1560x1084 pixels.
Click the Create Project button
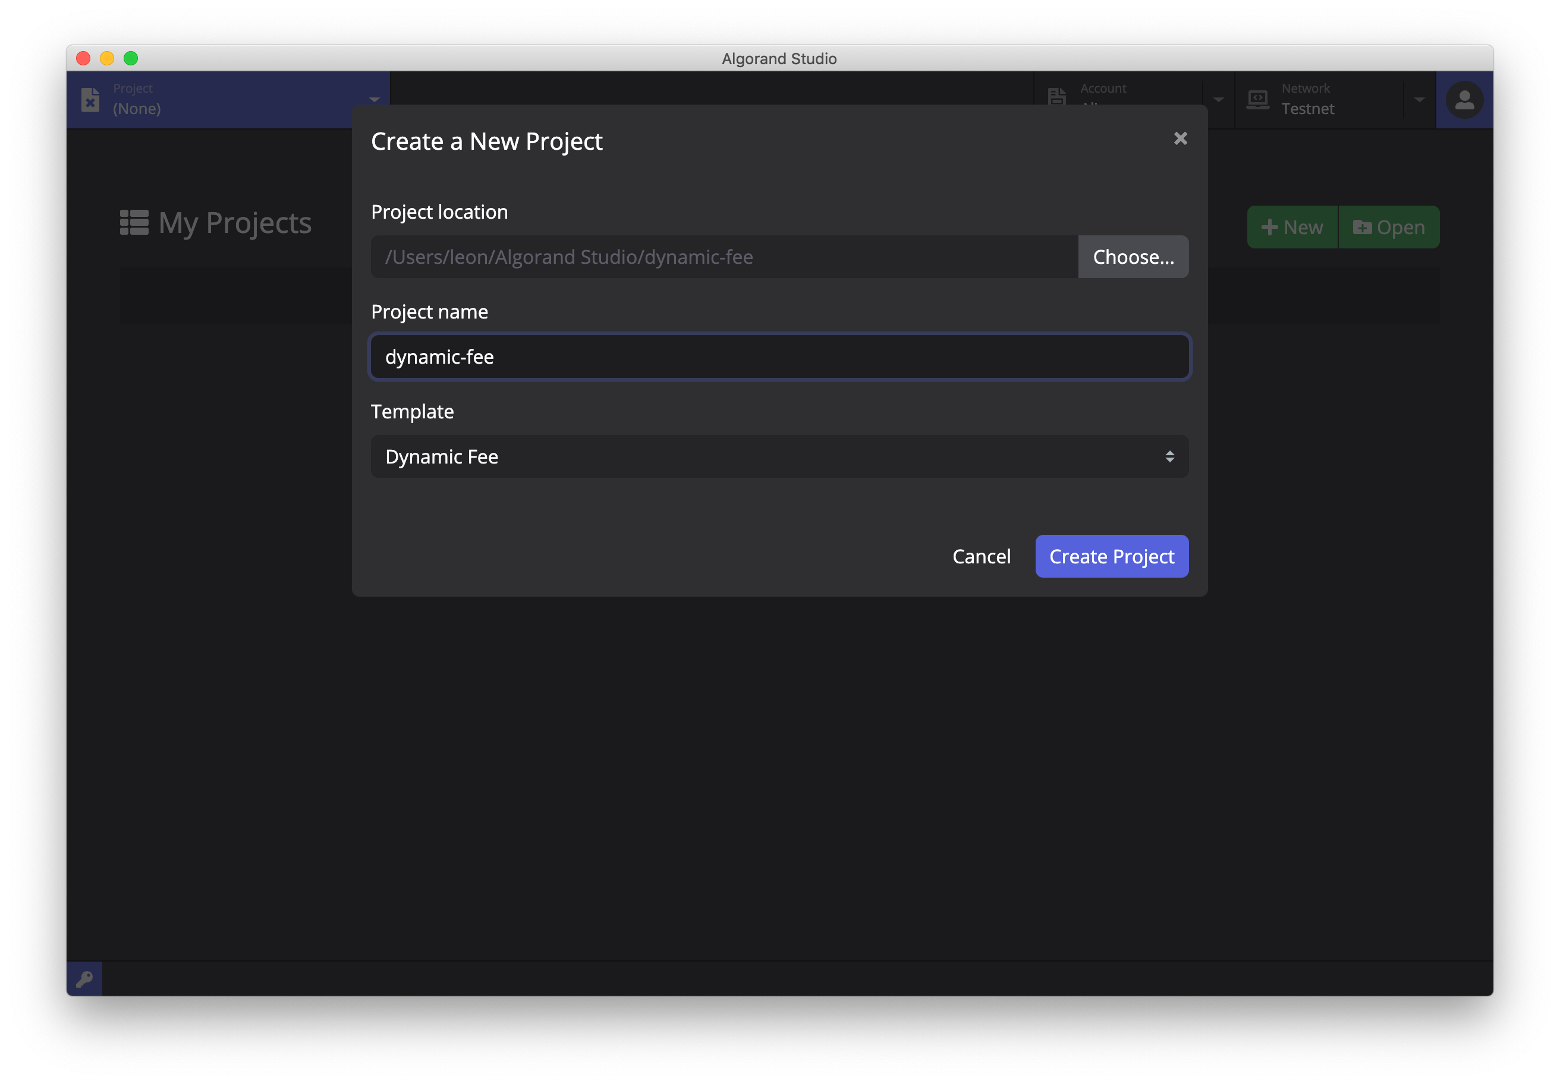[x=1112, y=556]
